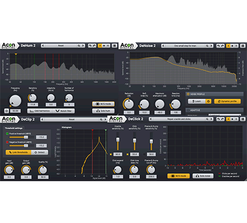Click the Maximum attenuation knob
This screenshot has width=247, height=223.
(x=159, y=104)
